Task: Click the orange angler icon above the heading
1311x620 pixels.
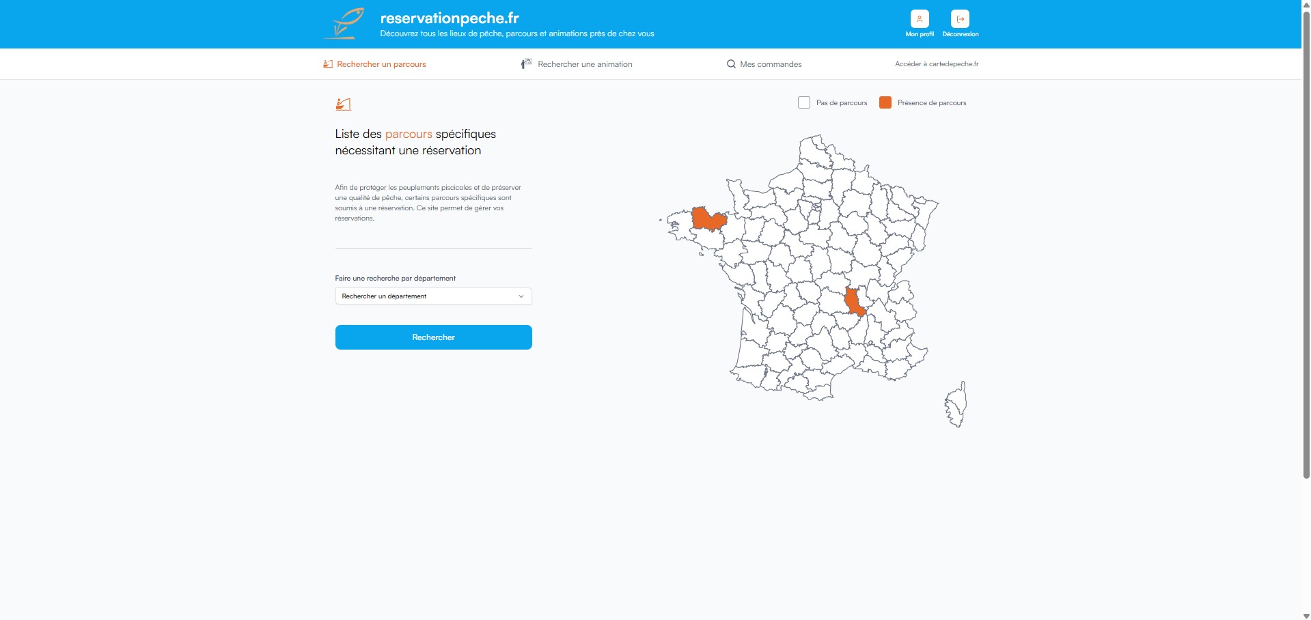Action: (343, 104)
